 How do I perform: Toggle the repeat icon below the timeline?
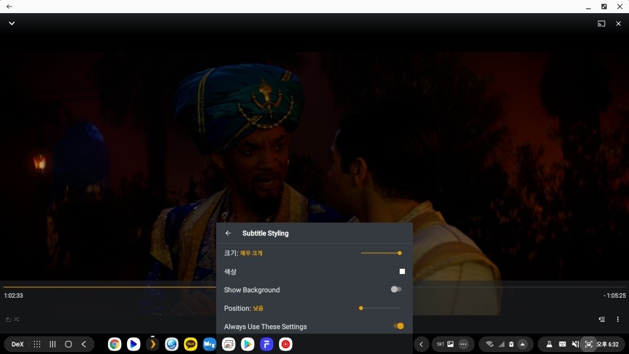pyautogui.click(x=8, y=319)
